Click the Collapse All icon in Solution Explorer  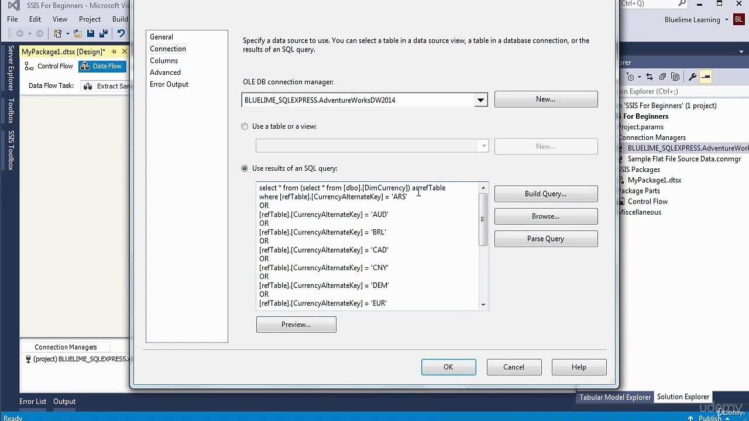point(662,77)
